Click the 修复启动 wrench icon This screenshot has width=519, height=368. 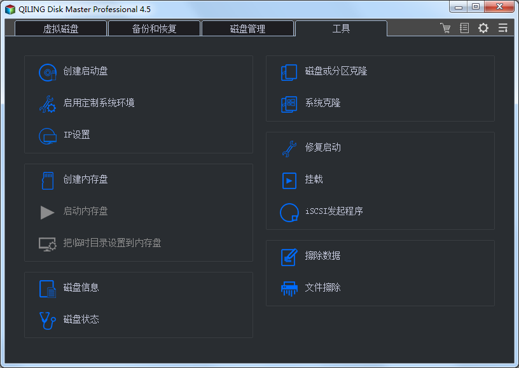[x=289, y=149]
